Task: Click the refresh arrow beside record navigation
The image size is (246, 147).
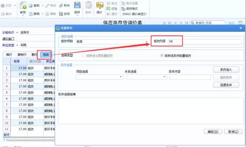Action: pyautogui.click(x=164, y=23)
